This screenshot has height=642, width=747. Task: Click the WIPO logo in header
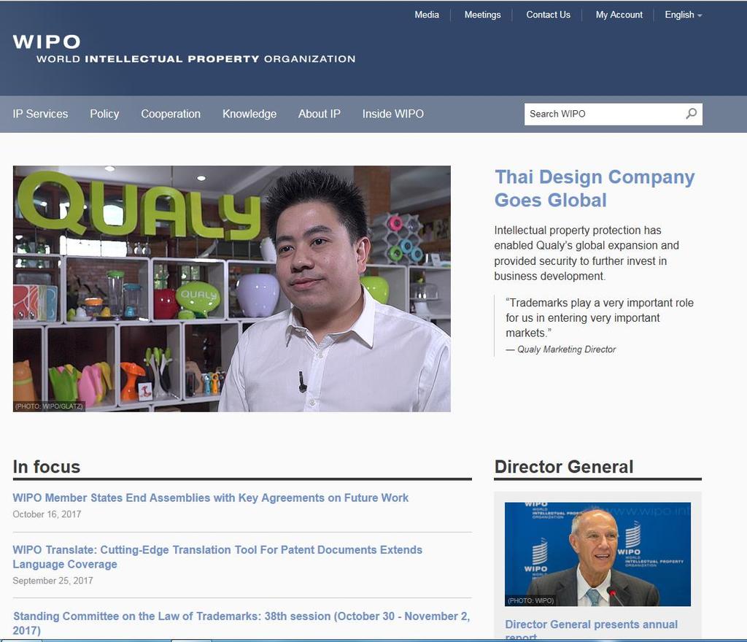tap(47, 42)
